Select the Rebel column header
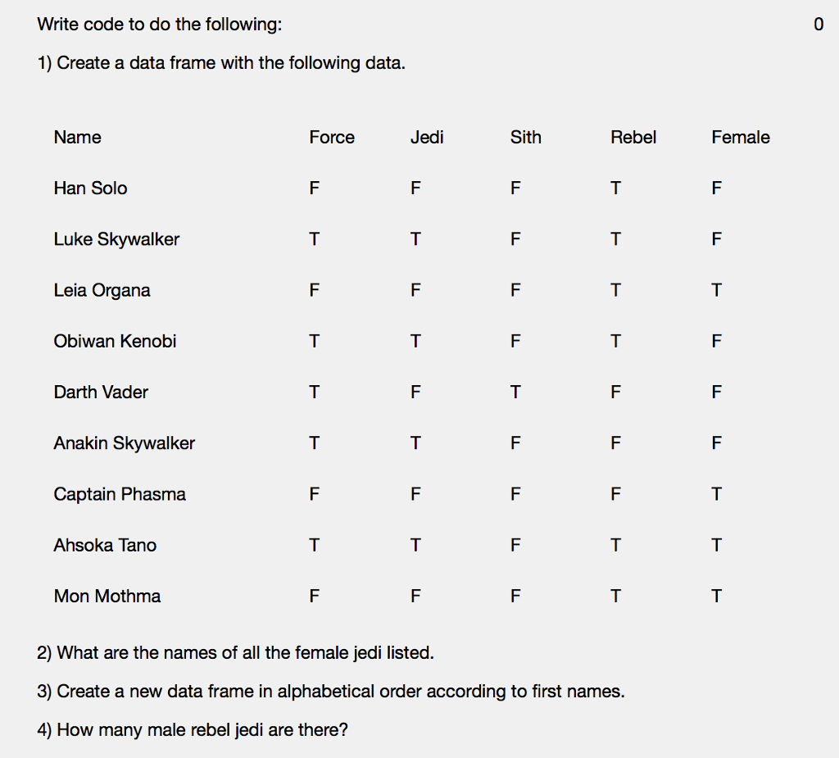This screenshot has width=839, height=758. [633, 138]
